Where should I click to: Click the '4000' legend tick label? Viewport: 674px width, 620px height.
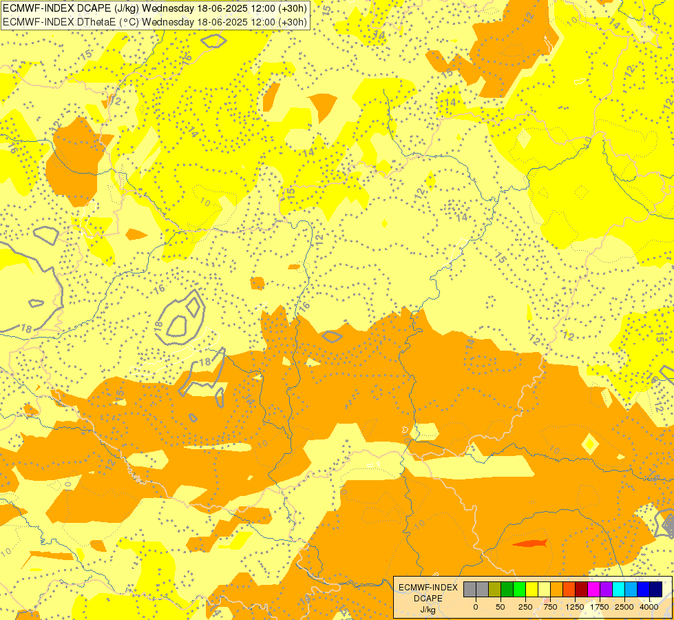[x=649, y=607]
